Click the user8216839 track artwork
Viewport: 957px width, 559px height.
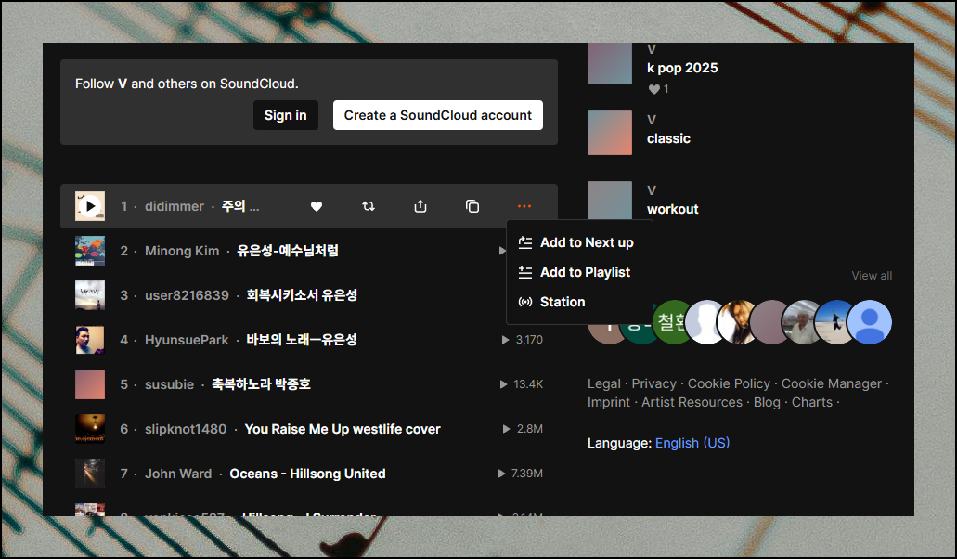pos(90,295)
